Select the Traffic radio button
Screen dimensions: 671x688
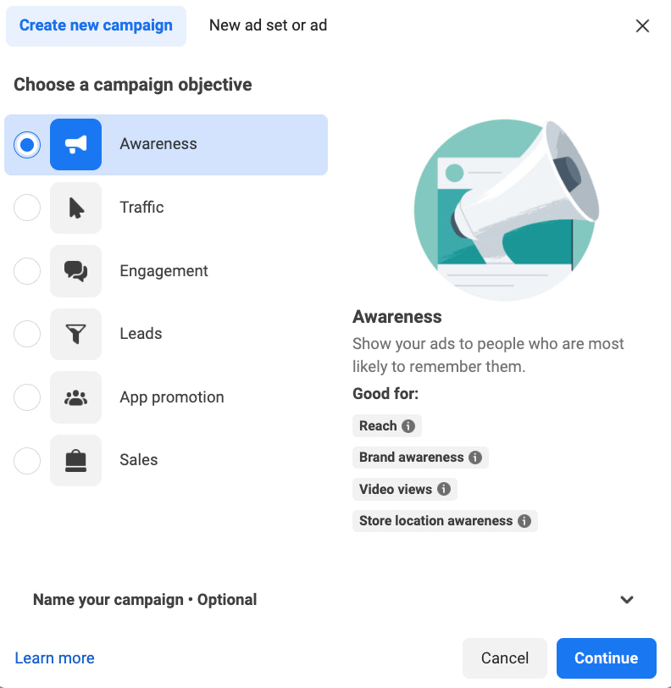pos(27,208)
